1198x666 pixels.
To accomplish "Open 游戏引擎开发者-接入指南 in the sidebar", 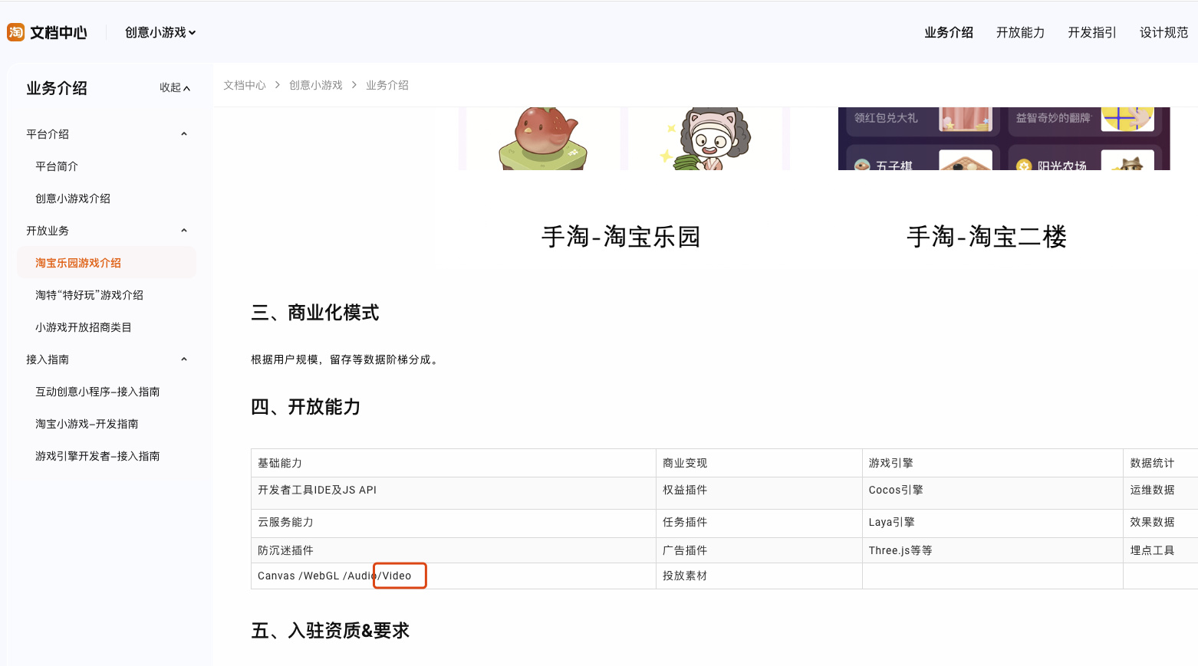I will (x=97, y=456).
